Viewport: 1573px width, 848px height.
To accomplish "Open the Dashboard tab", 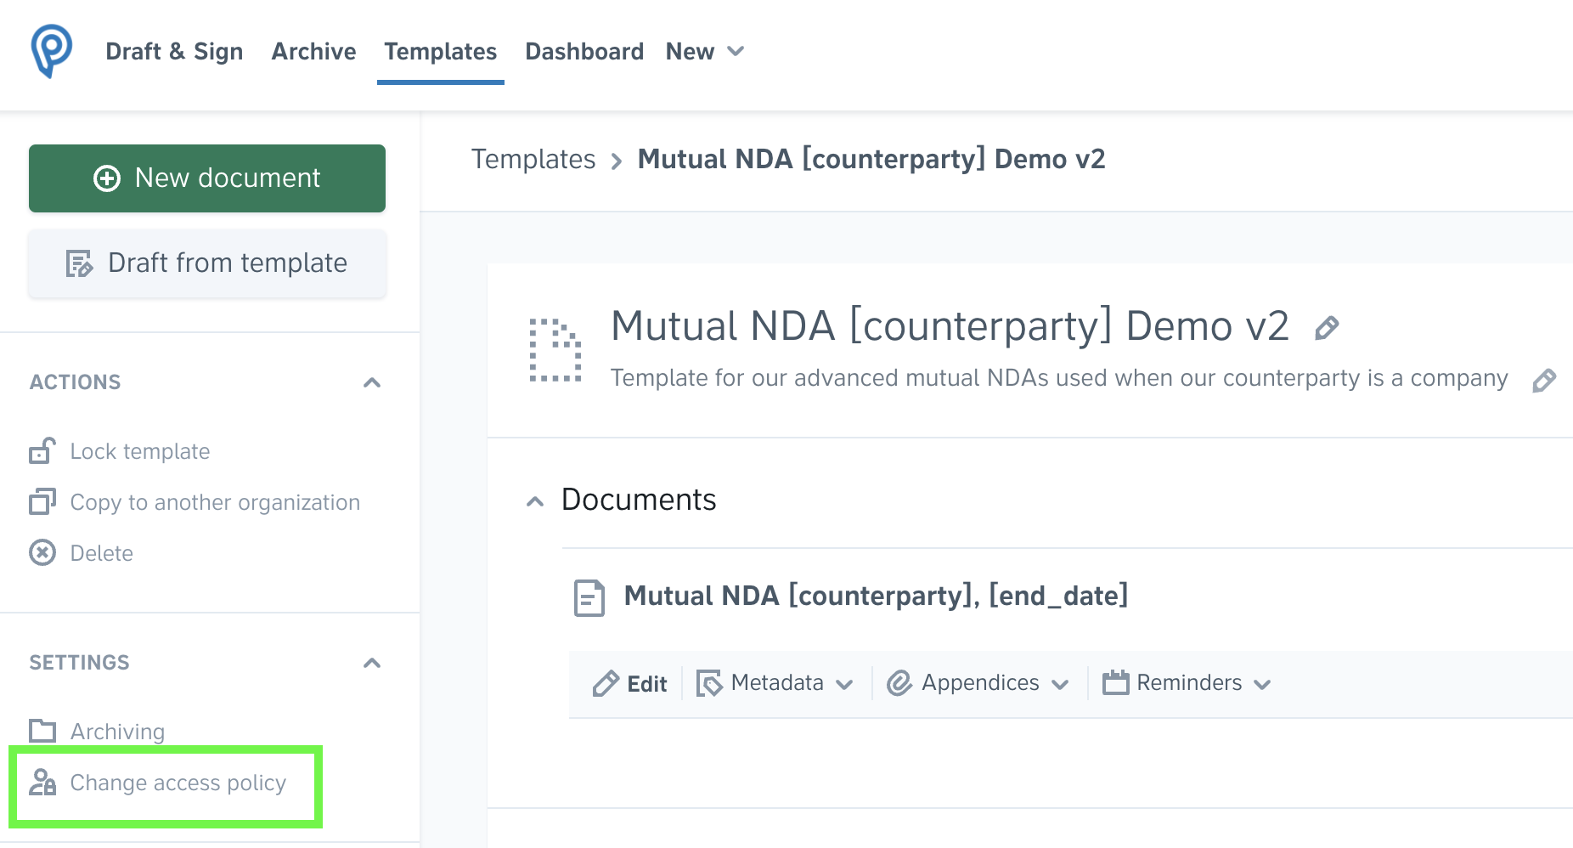I will (584, 52).
